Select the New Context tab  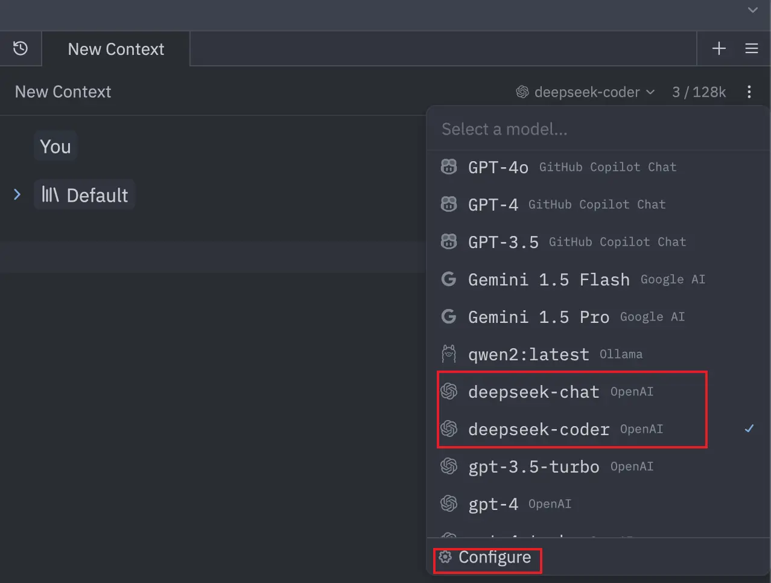coord(116,49)
